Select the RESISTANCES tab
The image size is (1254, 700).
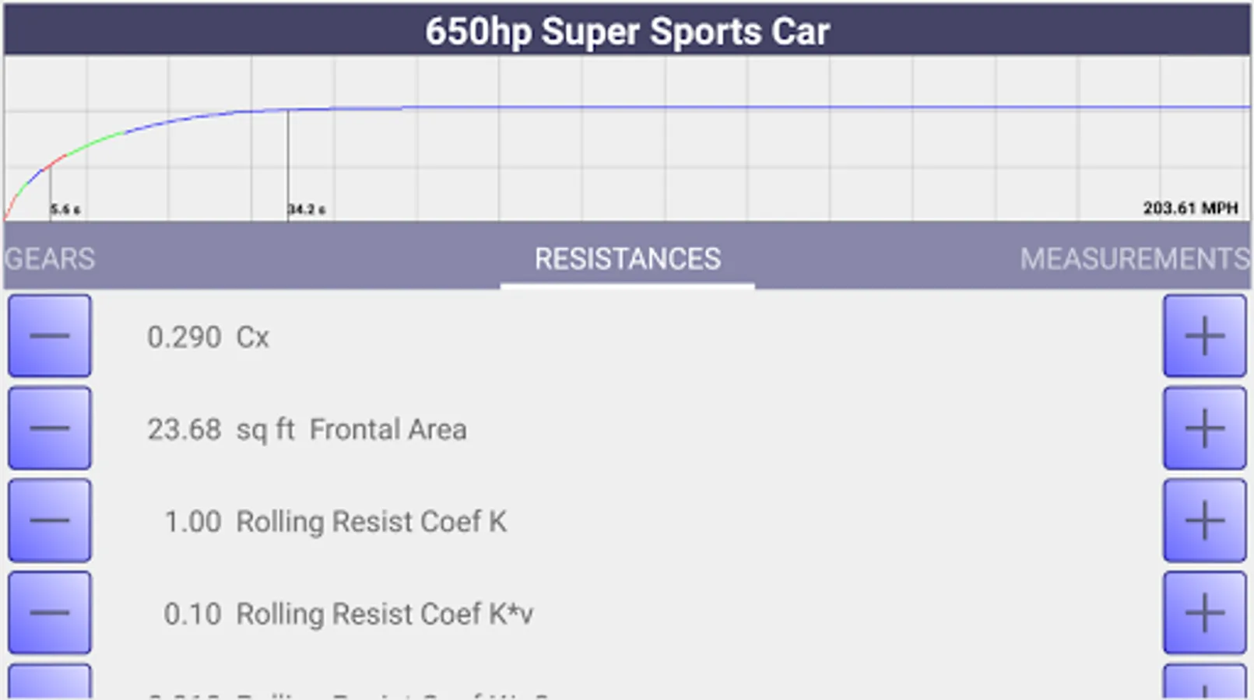627,259
